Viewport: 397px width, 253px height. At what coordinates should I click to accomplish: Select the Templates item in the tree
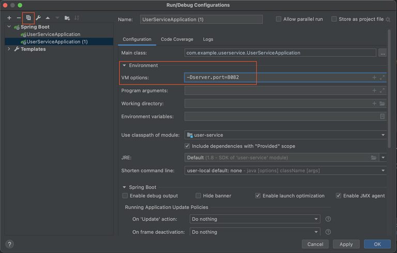33,49
